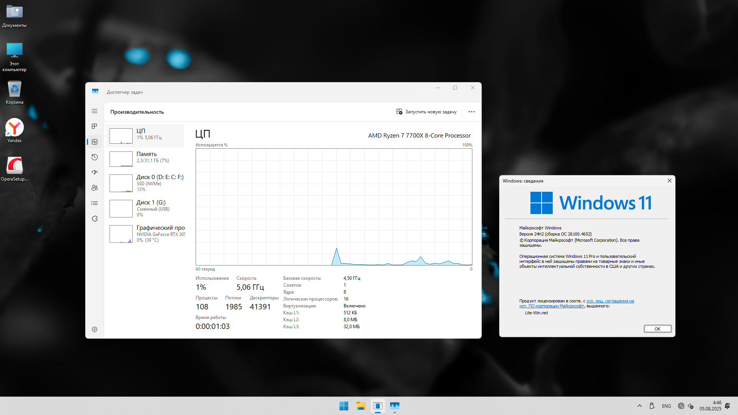Select Disk 1 (G:) removable USB item
Image resolution: width=738 pixels, height=415 pixels.
[x=145, y=208]
